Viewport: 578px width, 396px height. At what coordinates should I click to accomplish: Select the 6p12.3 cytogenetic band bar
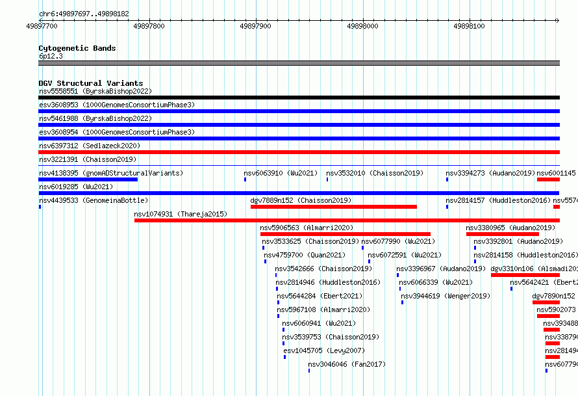299,63
